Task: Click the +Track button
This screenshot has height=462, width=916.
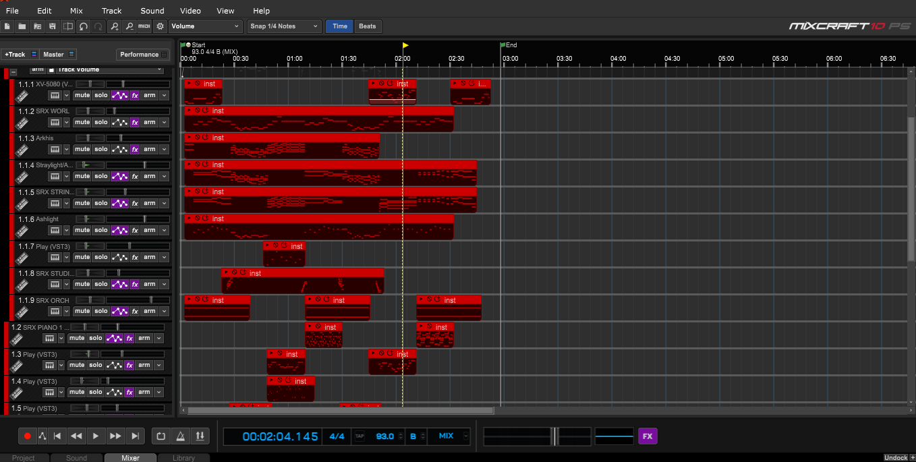Action: coord(20,55)
